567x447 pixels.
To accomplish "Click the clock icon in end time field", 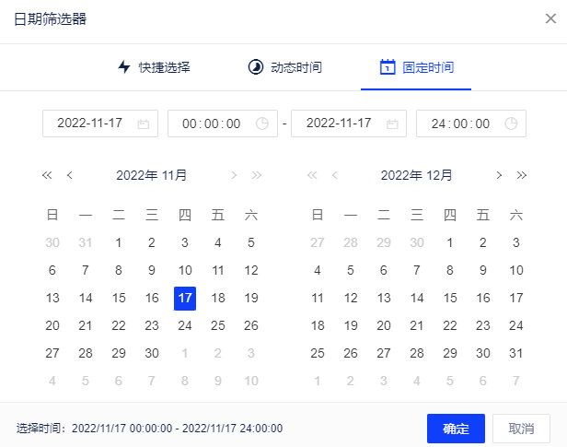I will [x=511, y=124].
